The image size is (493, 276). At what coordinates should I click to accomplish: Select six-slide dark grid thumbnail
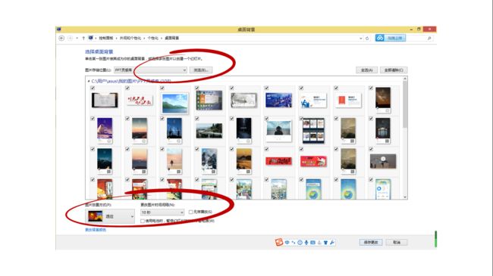[x=313, y=131]
